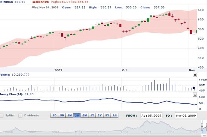This screenshot has width=207, height=137.
Task: Choose the 6M time range
Action: 84,116
